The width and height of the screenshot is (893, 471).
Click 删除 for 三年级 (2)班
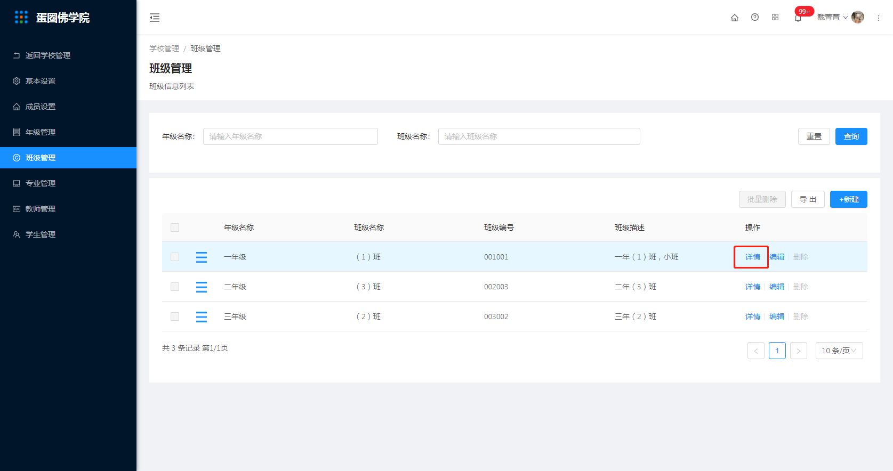[801, 316]
